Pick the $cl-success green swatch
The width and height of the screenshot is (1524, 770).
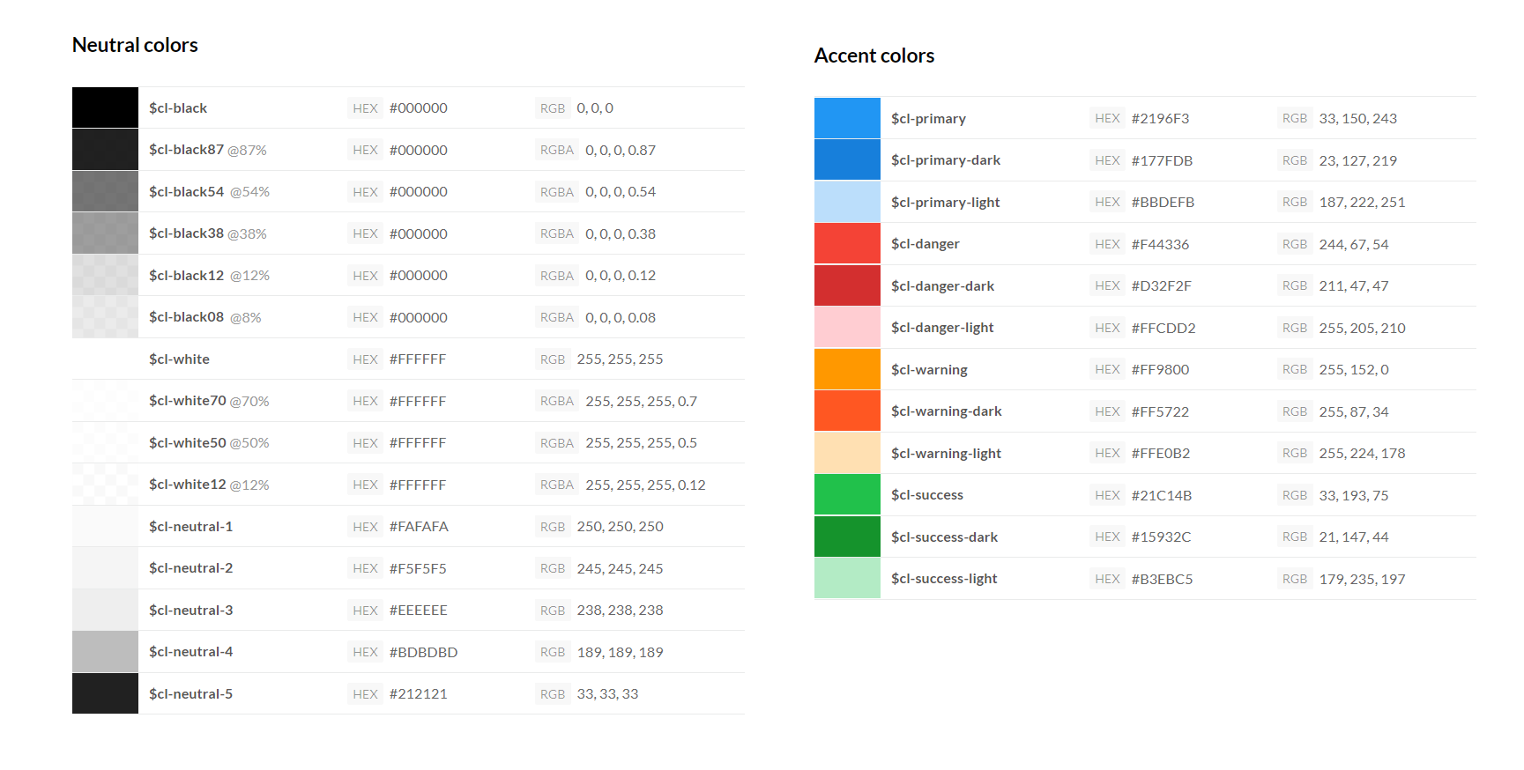click(x=846, y=495)
